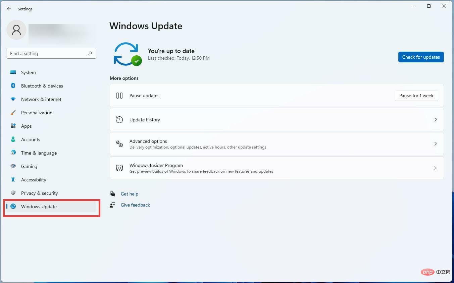Click the Accessibility figure icon
This screenshot has width=454, height=283.
(x=13, y=179)
